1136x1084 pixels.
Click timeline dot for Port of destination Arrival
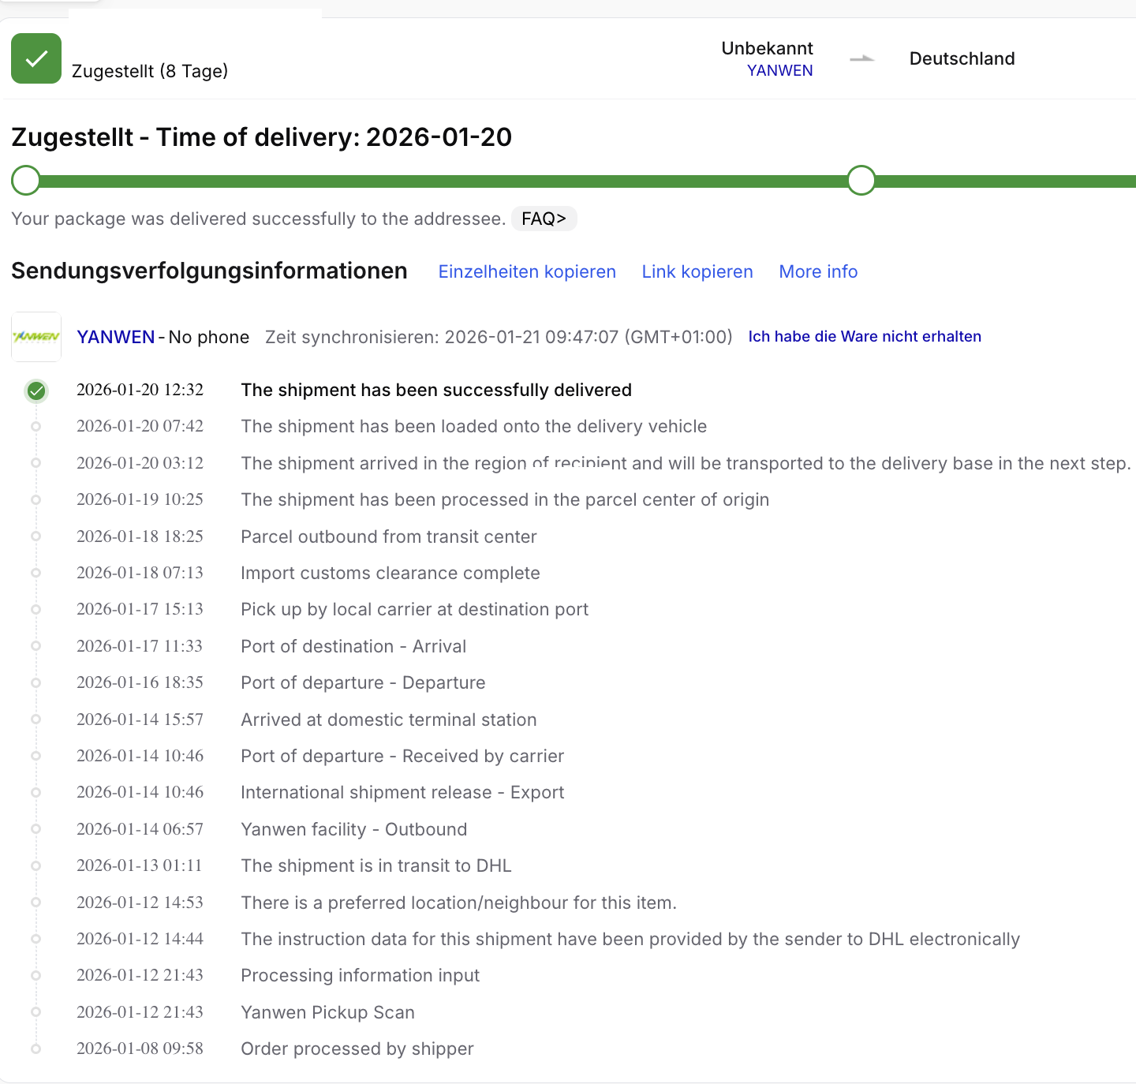36,646
